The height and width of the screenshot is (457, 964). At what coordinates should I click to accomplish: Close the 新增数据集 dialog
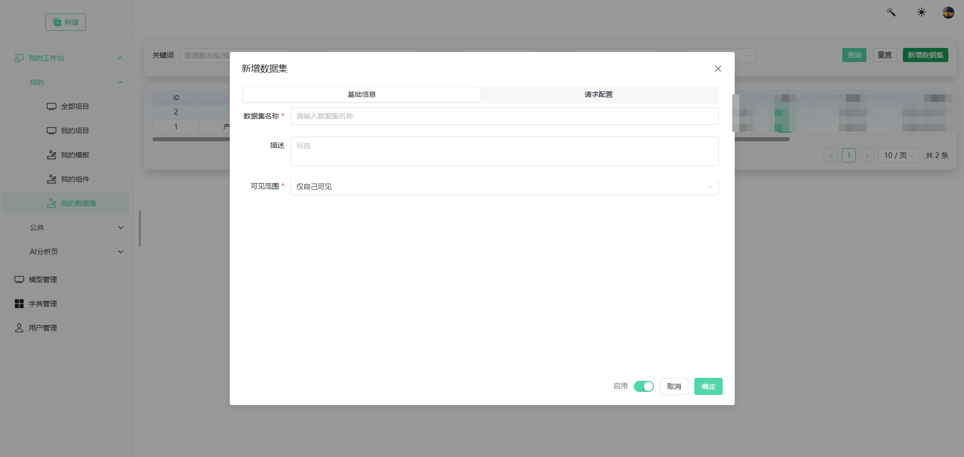coord(718,69)
